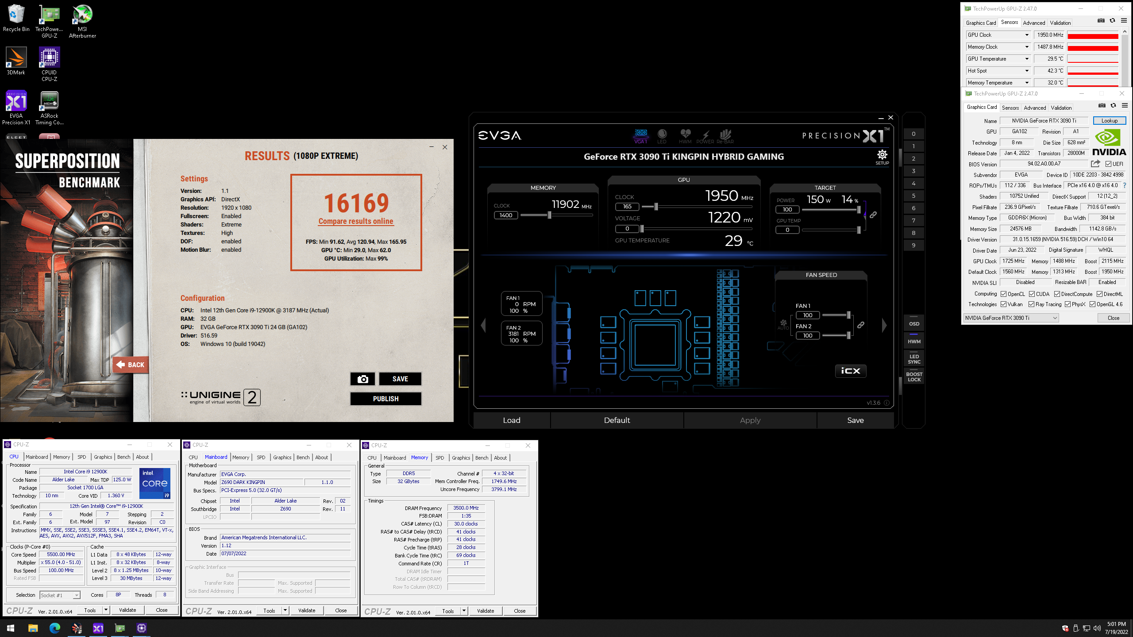Click the refresh icon in GPU-Z Graphics Card window
1133x637 pixels.
pos(1114,106)
